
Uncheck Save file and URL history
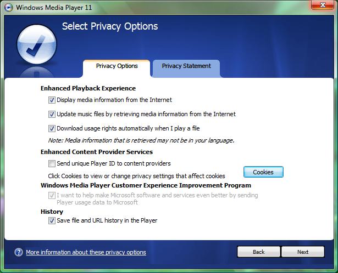(x=52, y=220)
